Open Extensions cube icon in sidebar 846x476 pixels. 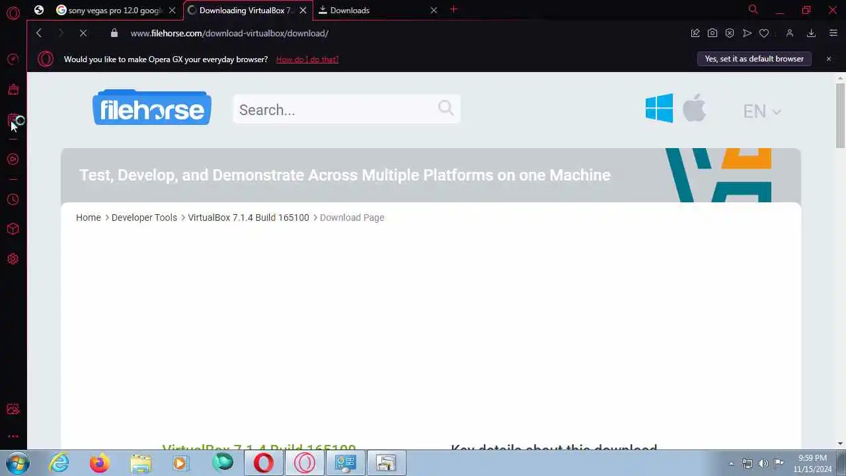click(13, 229)
